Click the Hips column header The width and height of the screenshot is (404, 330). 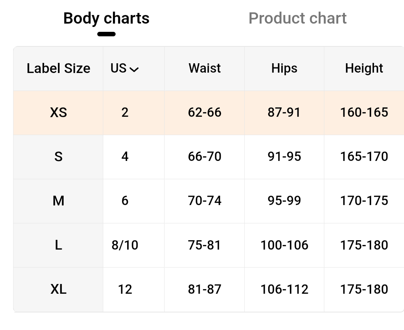point(284,68)
